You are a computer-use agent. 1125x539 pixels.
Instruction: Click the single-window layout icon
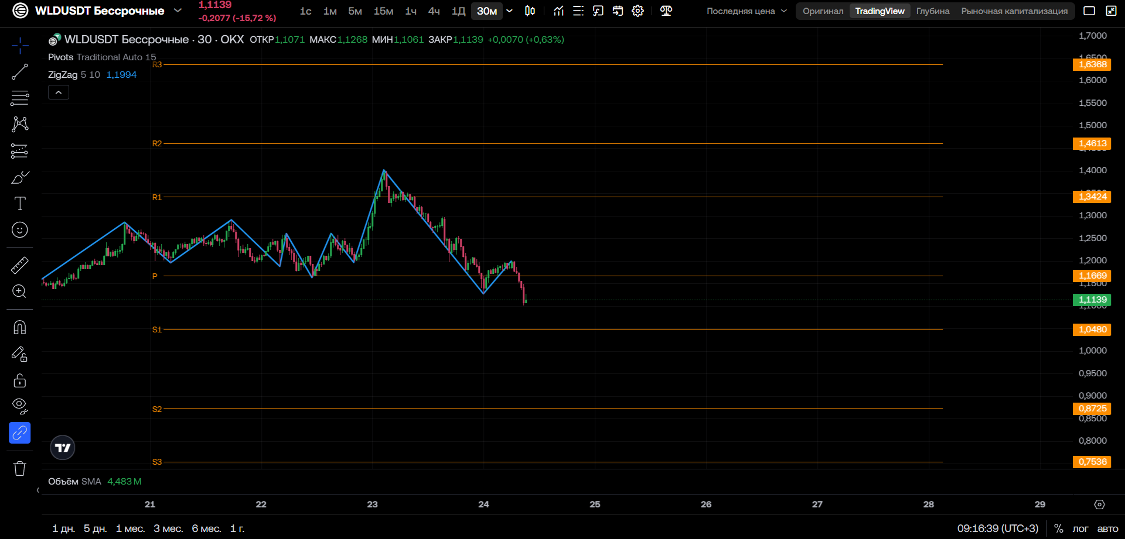pyautogui.click(x=1089, y=11)
